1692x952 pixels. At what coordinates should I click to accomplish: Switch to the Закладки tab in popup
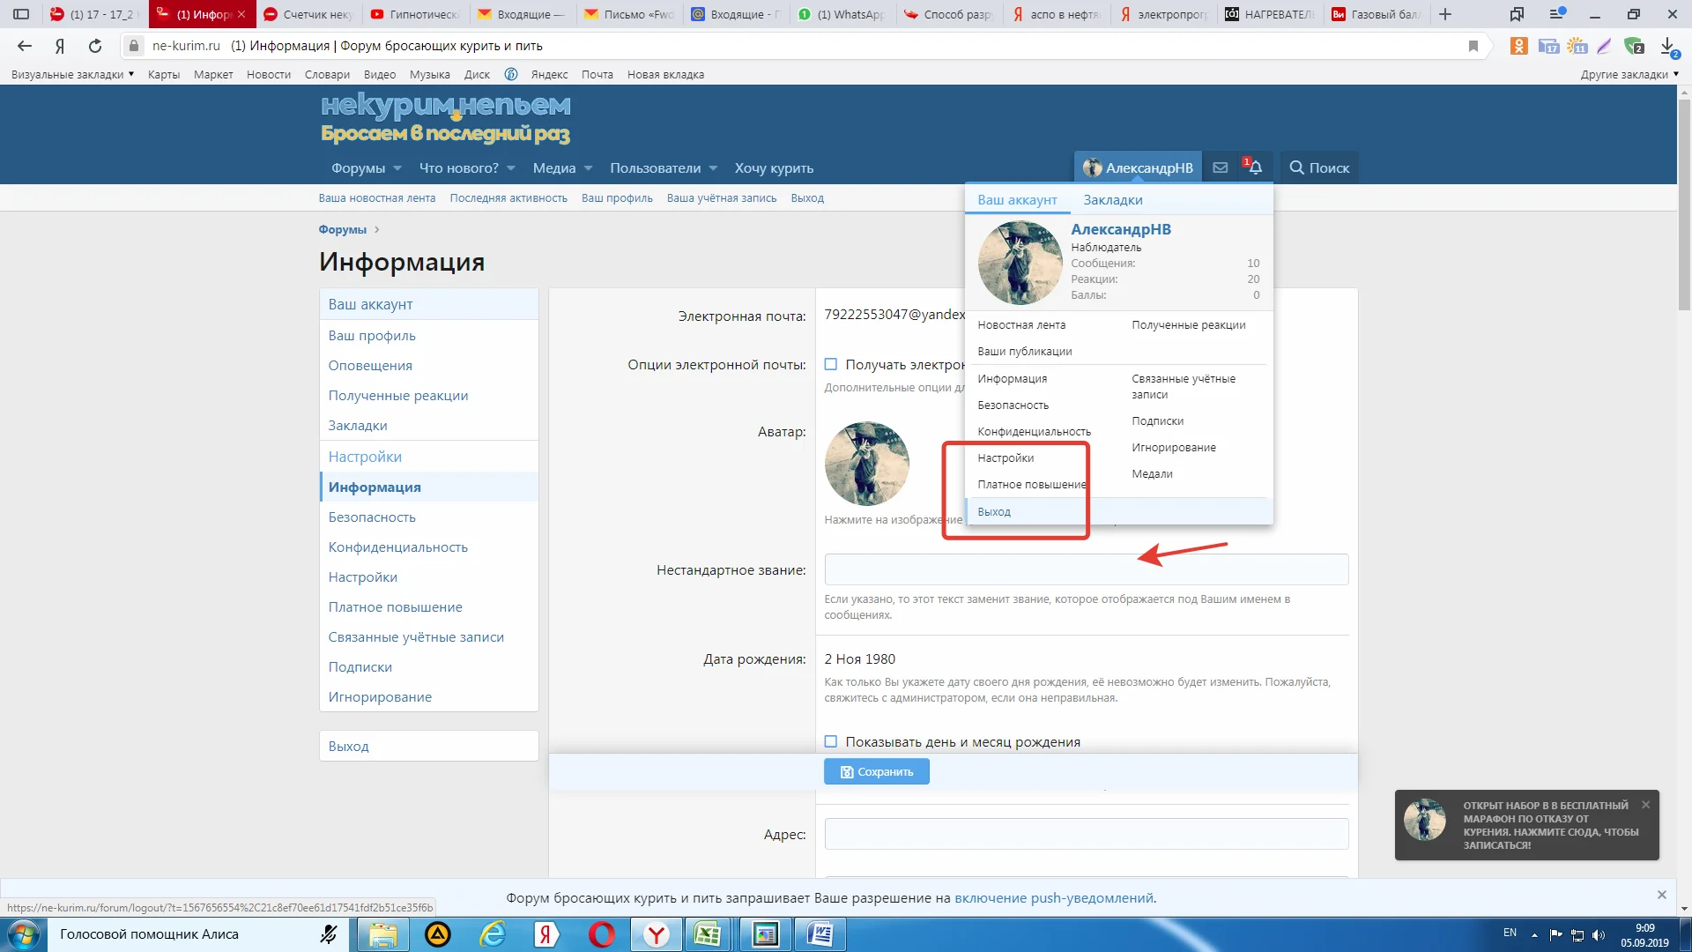point(1112,200)
